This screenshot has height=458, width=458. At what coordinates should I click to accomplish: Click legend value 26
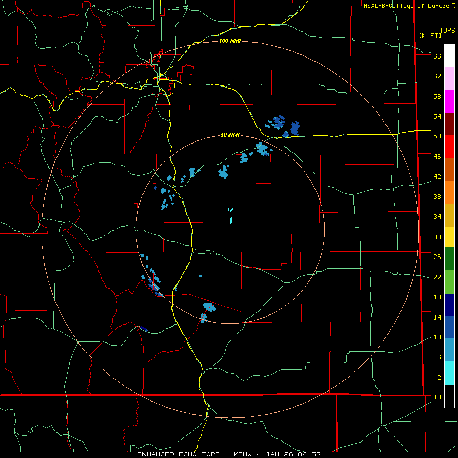[x=437, y=257]
